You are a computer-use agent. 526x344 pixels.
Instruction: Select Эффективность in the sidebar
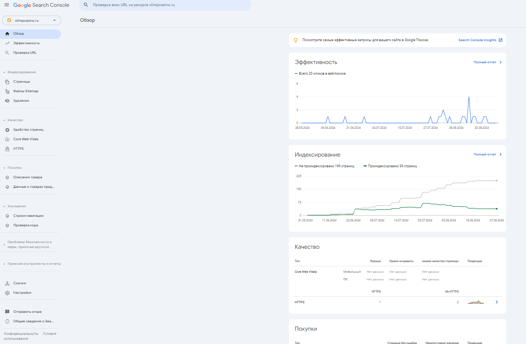(26, 43)
